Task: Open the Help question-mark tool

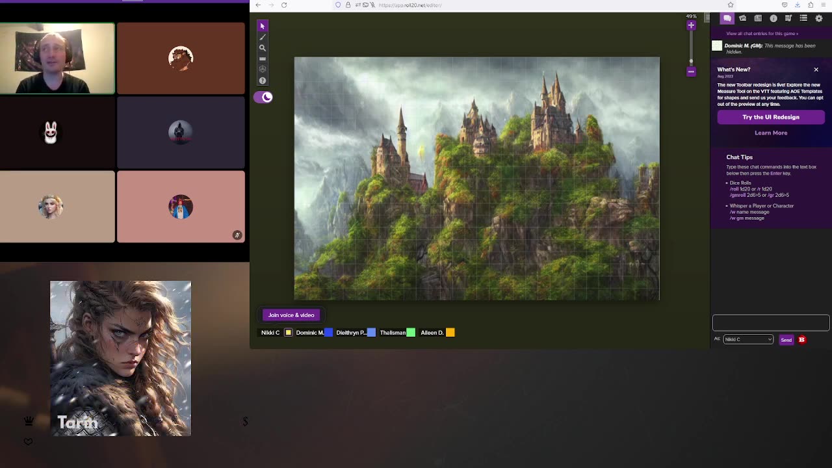Action: tap(263, 81)
